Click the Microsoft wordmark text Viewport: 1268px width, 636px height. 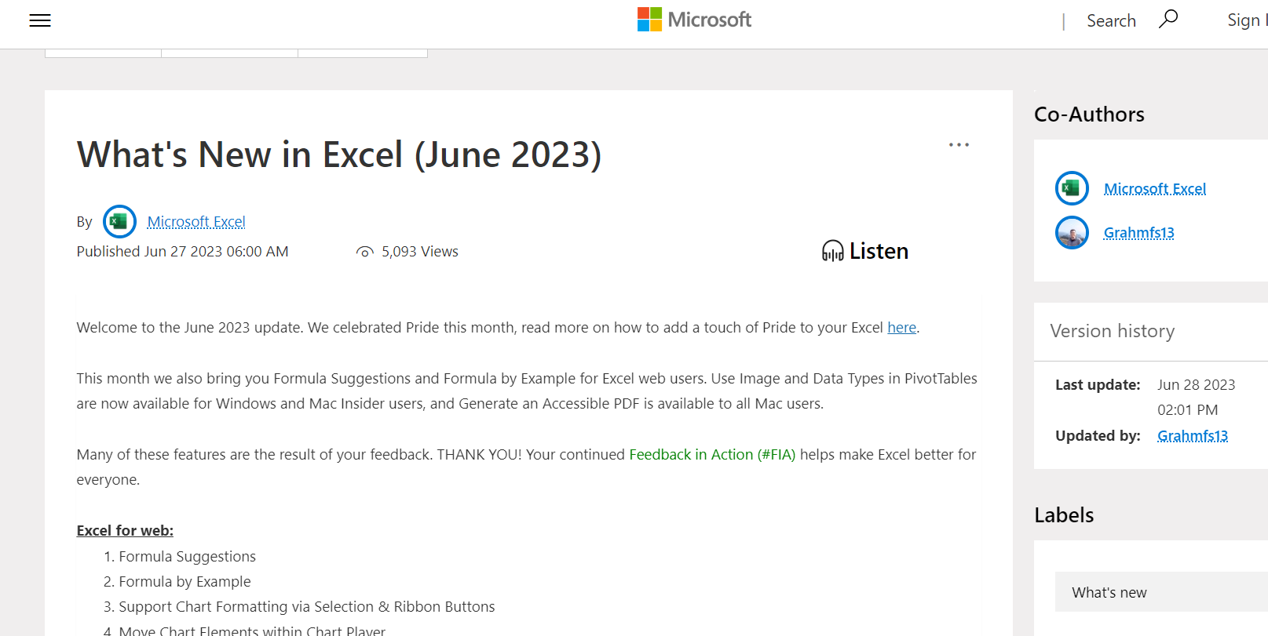pyautogui.click(x=709, y=20)
